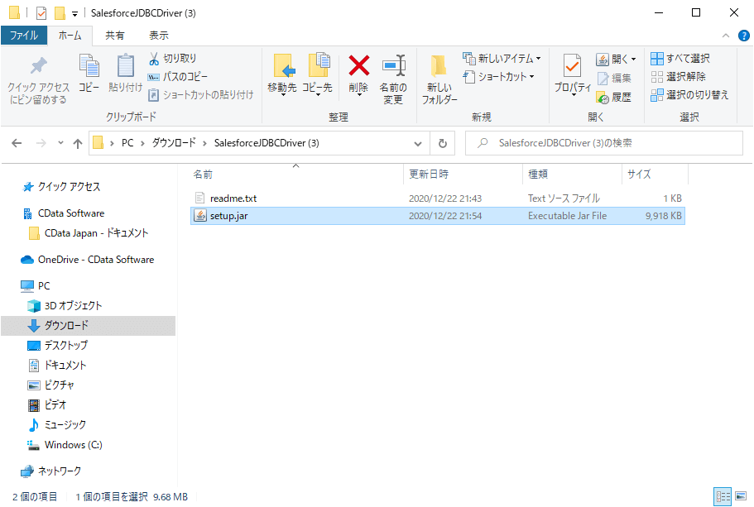The image size is (754, 507).
Task: Open the ファイル tab
Action: coord(23,36)
